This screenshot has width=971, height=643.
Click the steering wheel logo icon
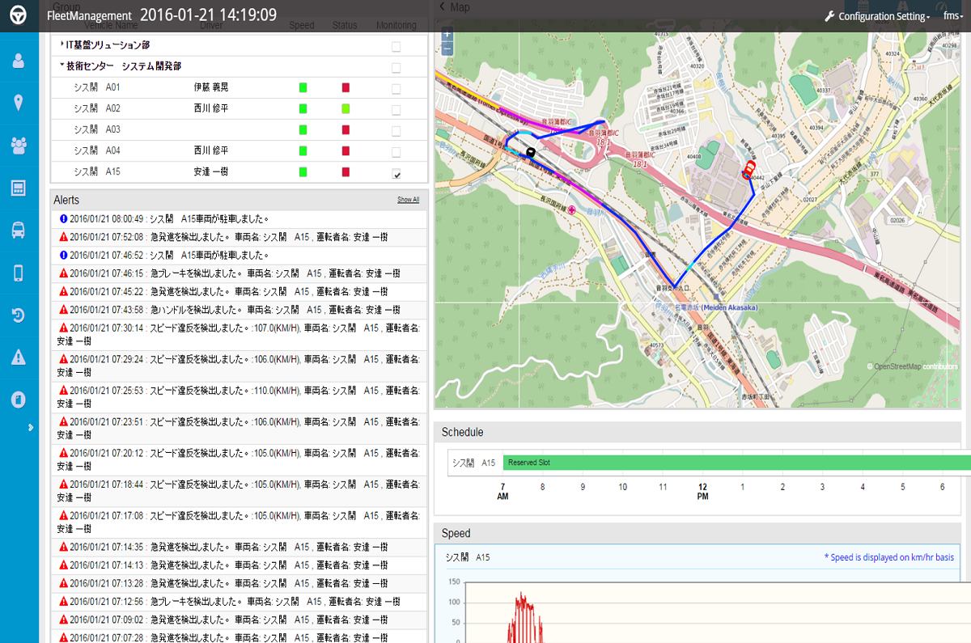pos(19,15)
